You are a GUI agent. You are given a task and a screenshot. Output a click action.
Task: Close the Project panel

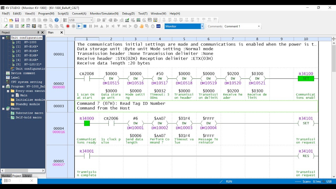click(43, 33)
